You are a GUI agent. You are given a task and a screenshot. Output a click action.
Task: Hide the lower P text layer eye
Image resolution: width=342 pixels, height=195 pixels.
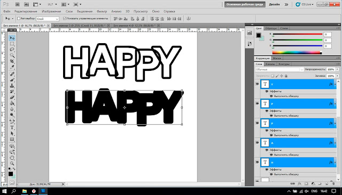click(x=258, y=123)
